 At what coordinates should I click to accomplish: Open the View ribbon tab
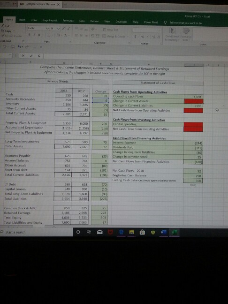click(x=107, y=21)
